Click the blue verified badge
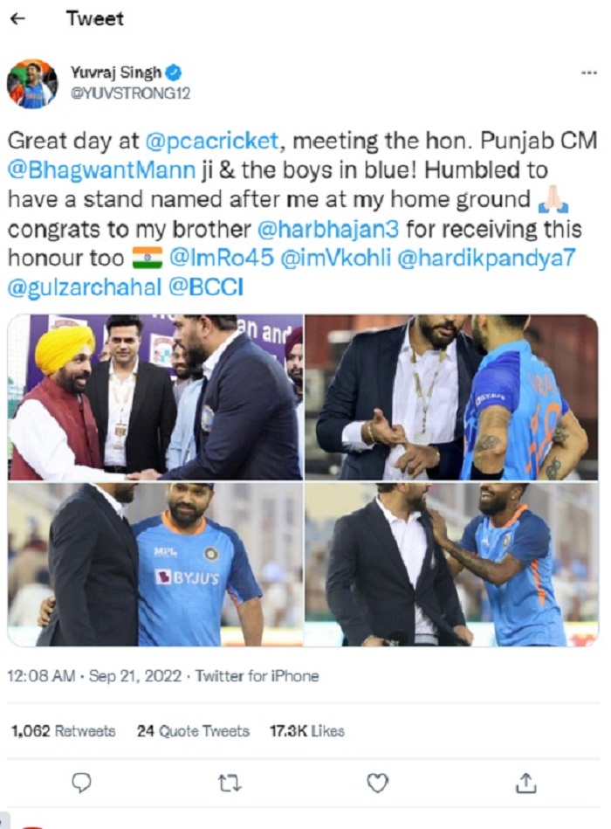Screen dimensions: 611x829 174,72
